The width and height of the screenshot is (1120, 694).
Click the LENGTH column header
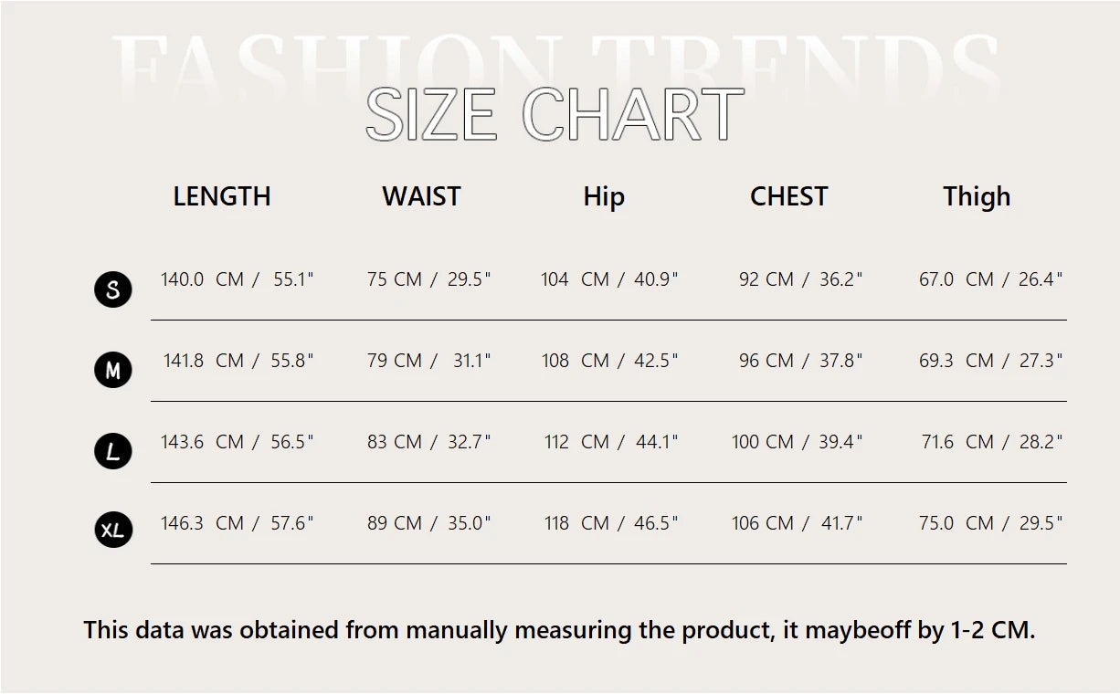pyautogui.click(x=222, y=196)
